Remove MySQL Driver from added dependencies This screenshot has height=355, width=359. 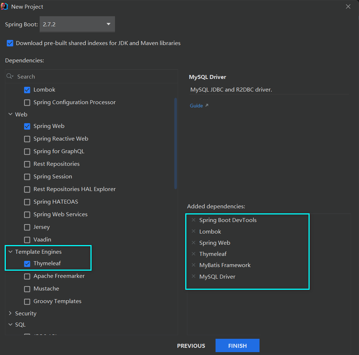[x=194, y=276]
